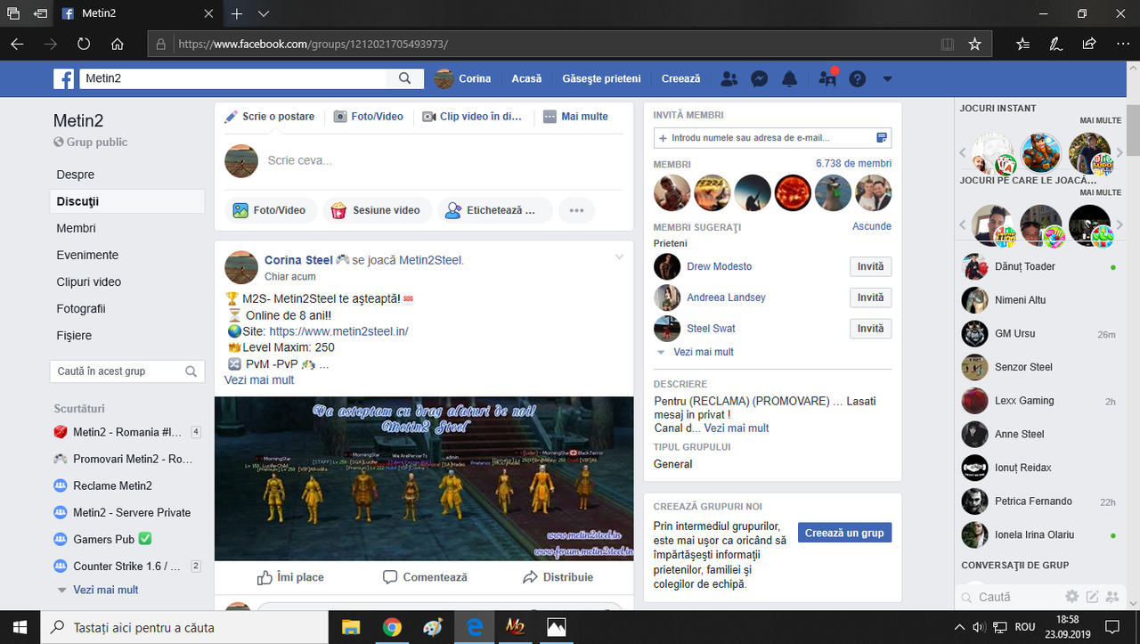The height and width of the screenshot is (644, 1140).
Task: Show the tab preview dropdown chevron
Action: click(264, 14)
